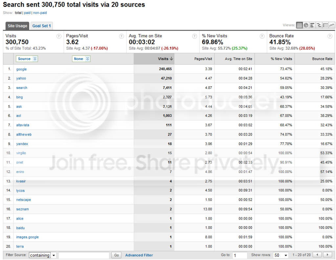The image size is (336, 260).
Task: Switch to the comparison view icon
Action: (319, 25)
